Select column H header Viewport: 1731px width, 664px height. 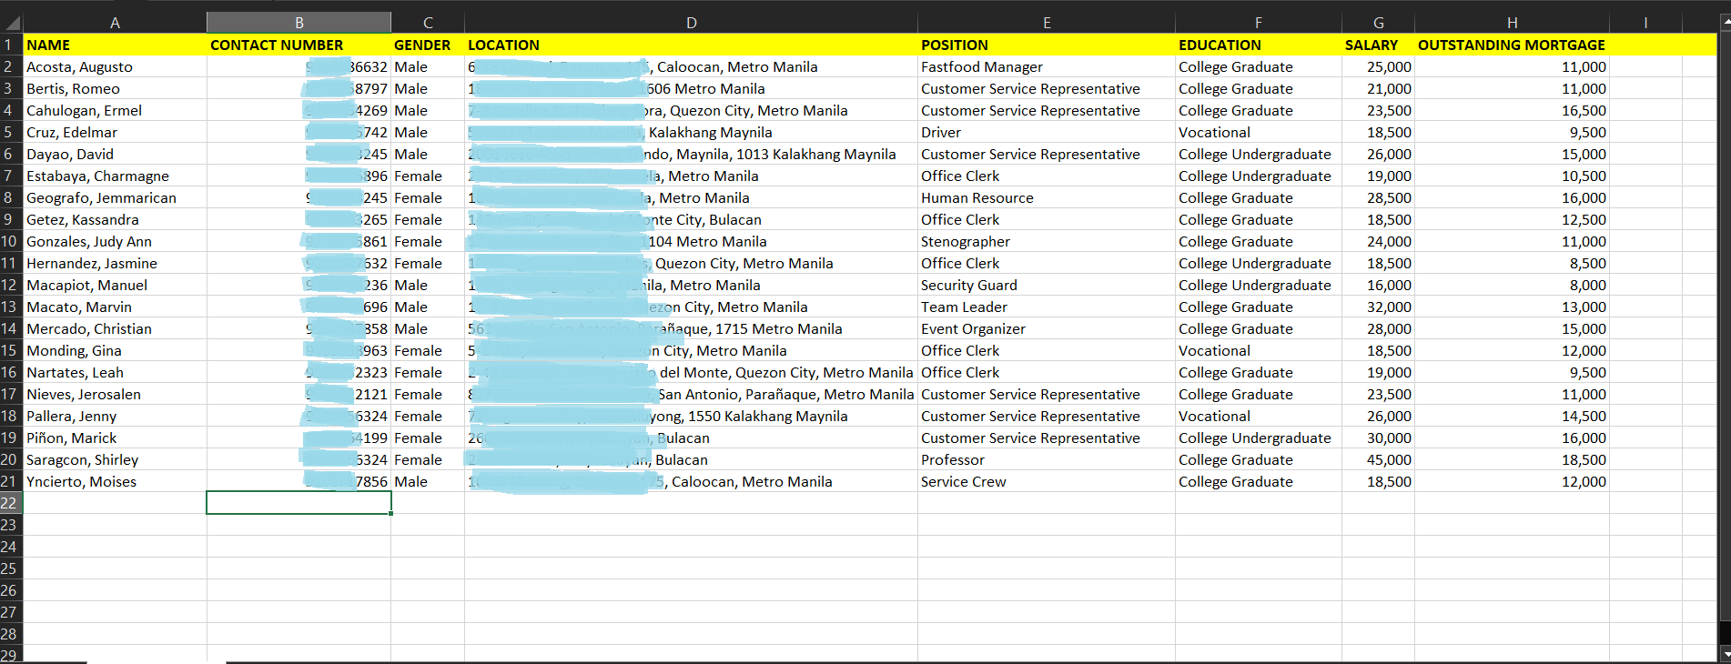point(1512,23)
